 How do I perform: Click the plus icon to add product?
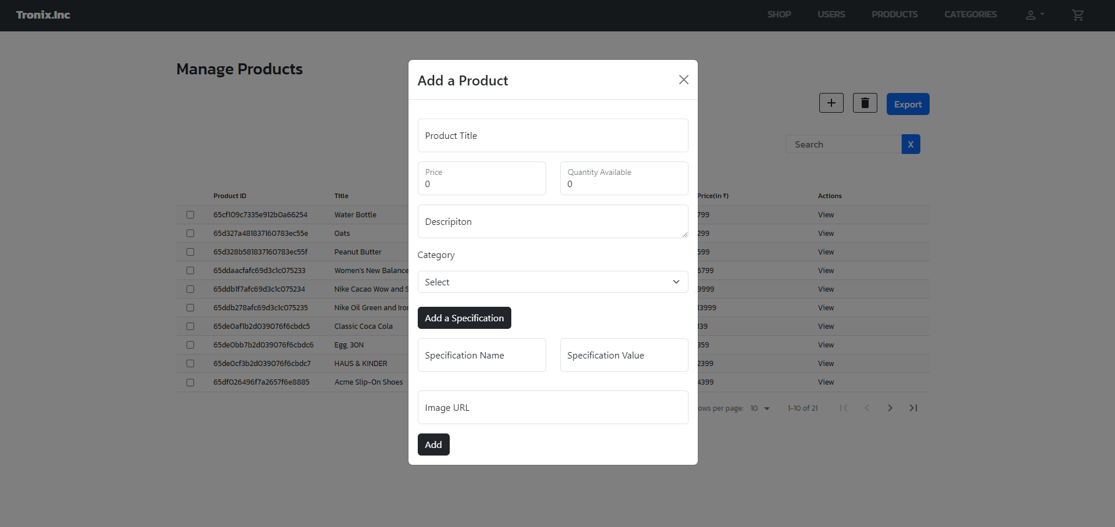831,103
